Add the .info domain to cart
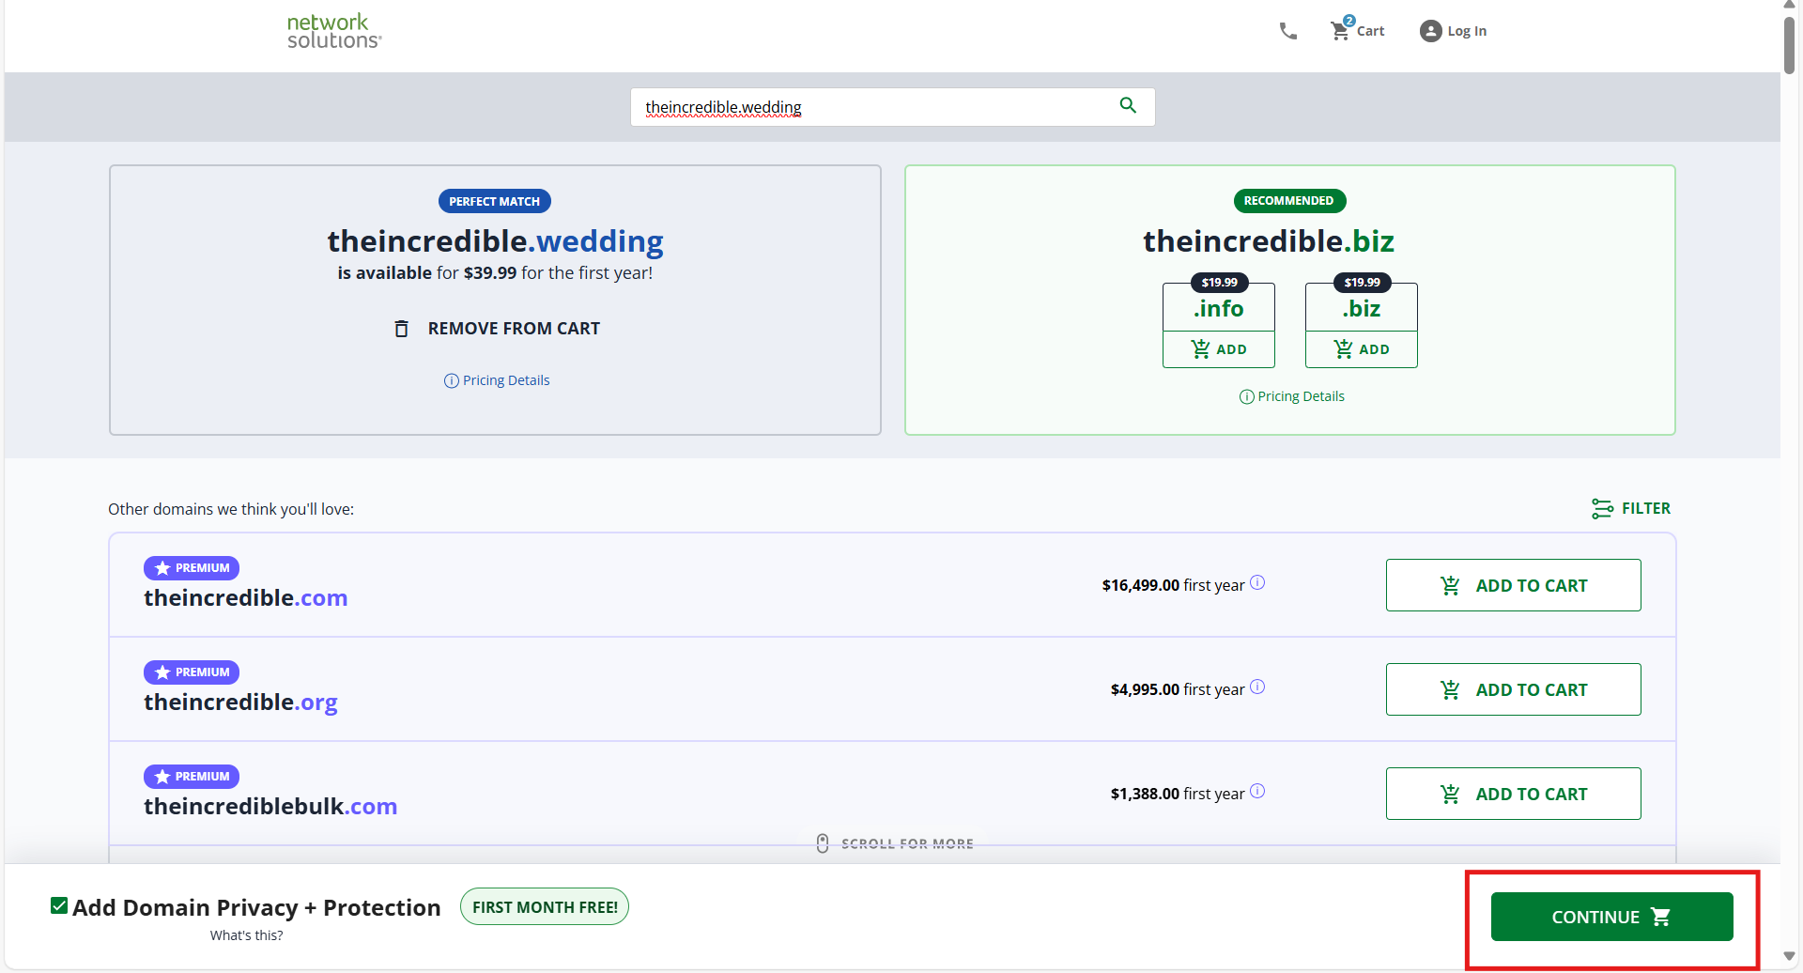This screenshot has height=973, width=1803. [x=1219, y=349]
